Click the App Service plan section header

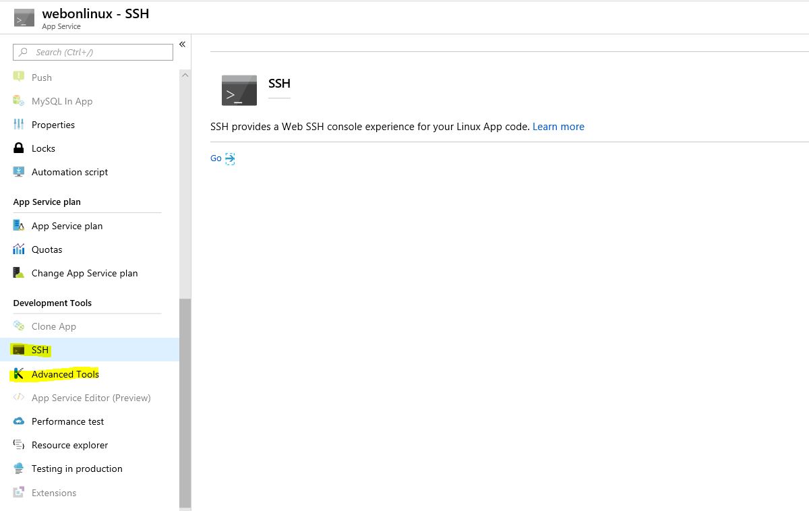click(x=47, y=202)
